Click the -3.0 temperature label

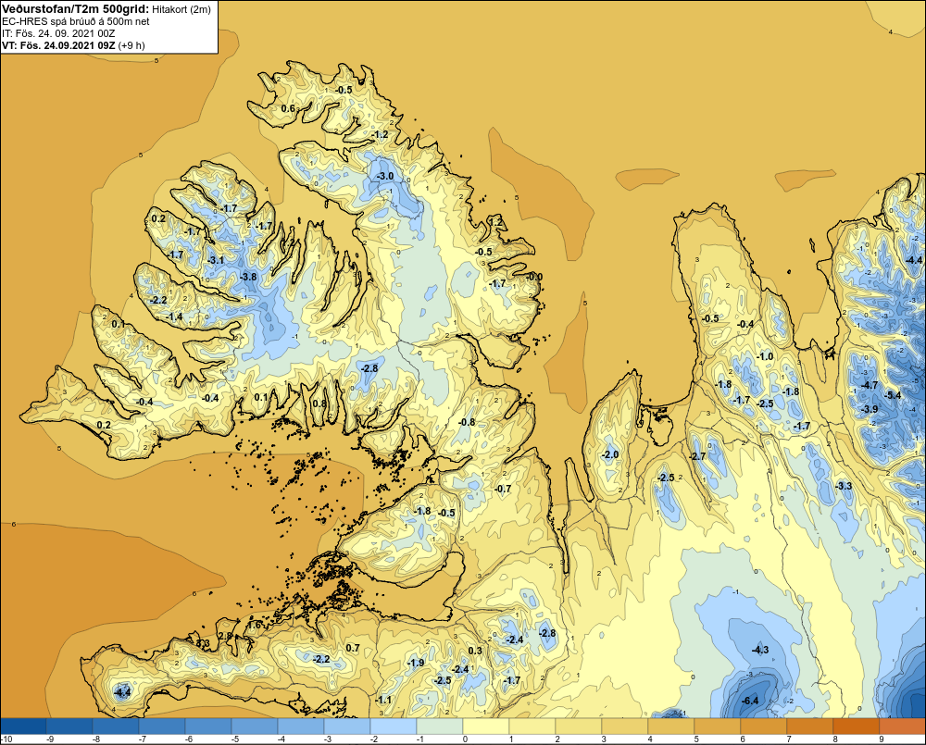tap(385, 177)
